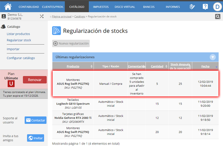Click the Cantidad column header link

pyautogui.click(x=157, y=66)
